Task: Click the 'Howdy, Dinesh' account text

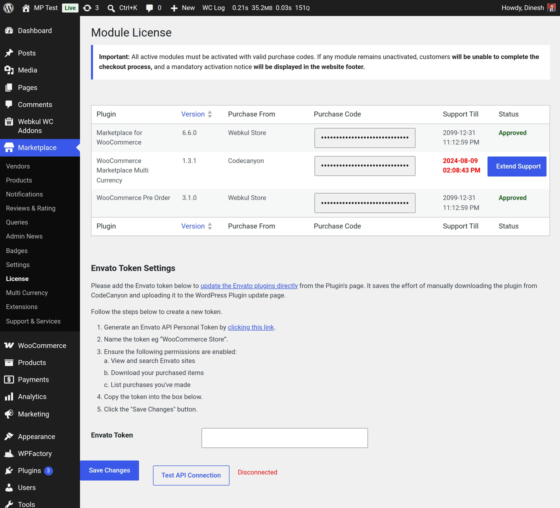Action: [522, 8]
